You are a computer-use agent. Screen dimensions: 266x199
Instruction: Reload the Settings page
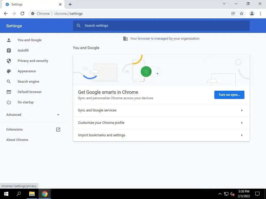point(22,13)
